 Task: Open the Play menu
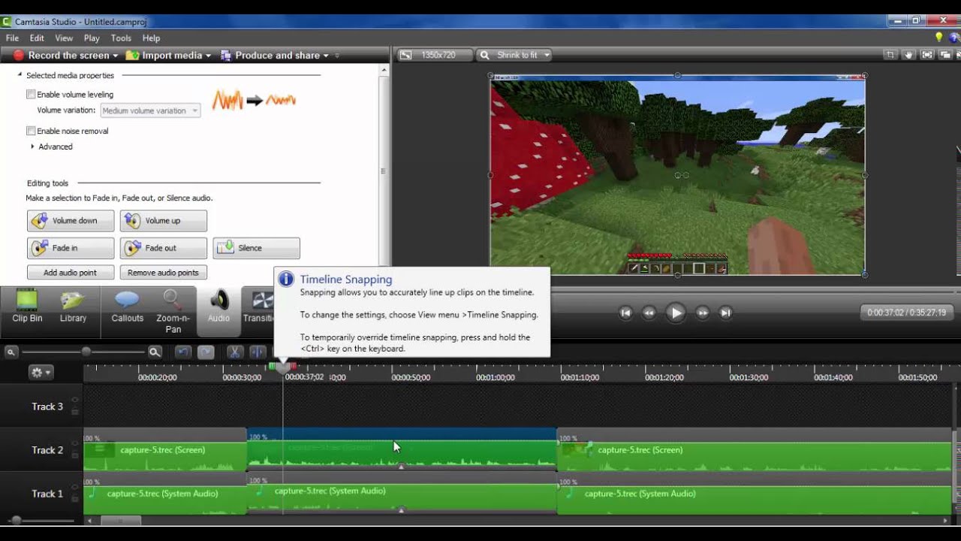click(x=92, y=38)
